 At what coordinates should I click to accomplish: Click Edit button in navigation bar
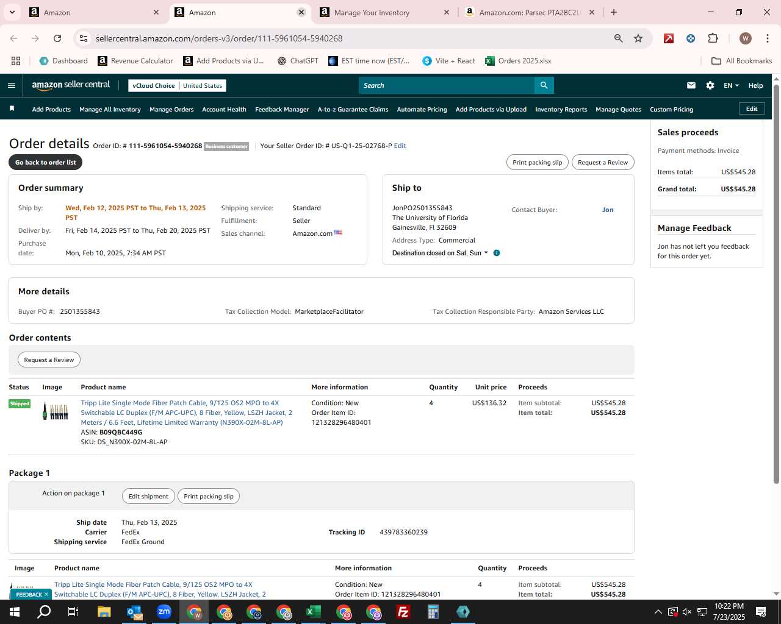pyautogui.click(x=752, y=108)
